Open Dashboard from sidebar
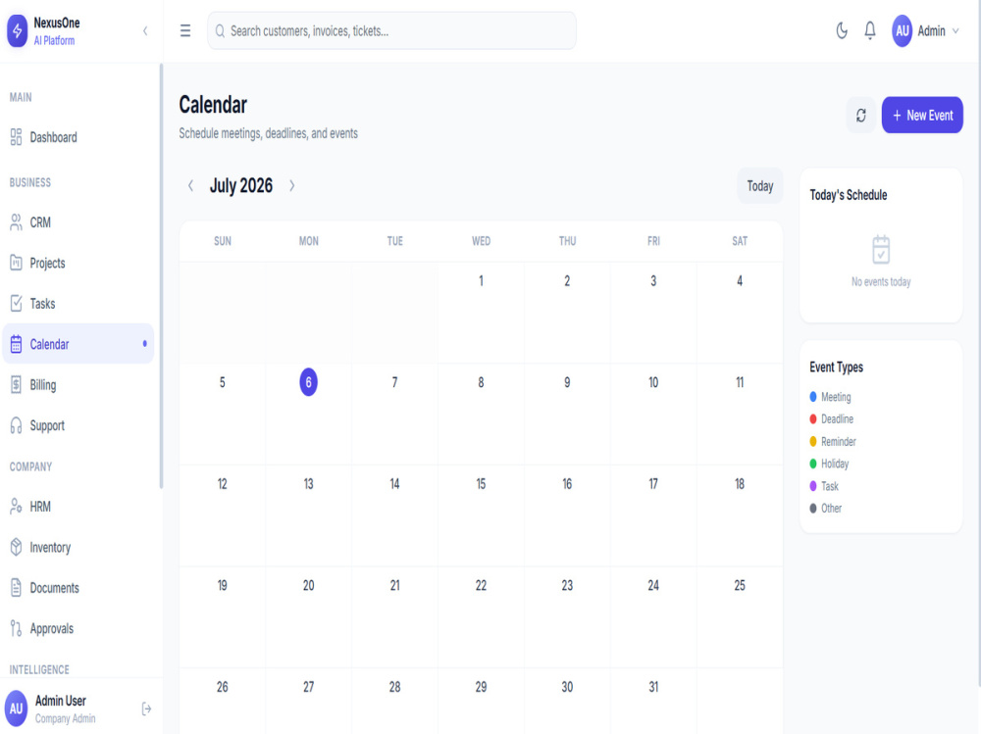This screenshot has height=734, width=981. coord(78,137)
